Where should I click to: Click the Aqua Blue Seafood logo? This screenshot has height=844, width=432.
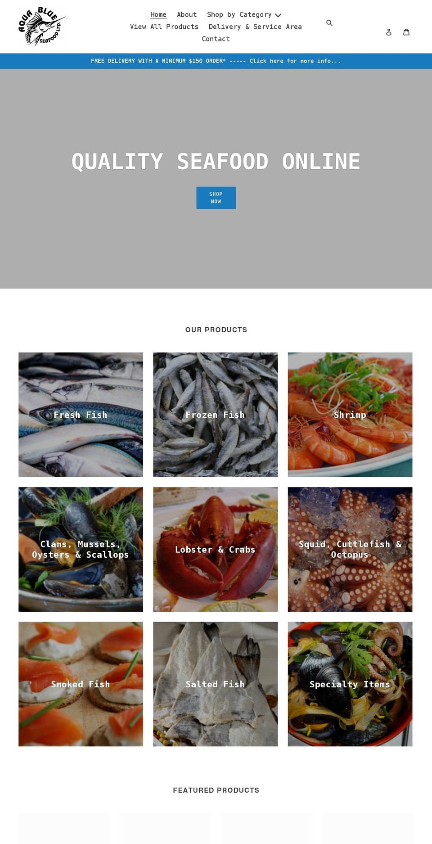[42, 26]
